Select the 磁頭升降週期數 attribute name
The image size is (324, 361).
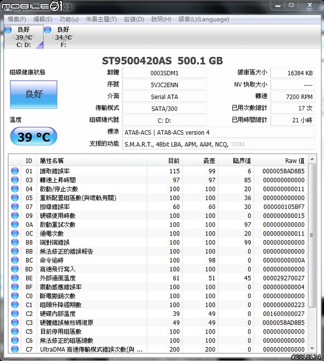click(61, 305)
